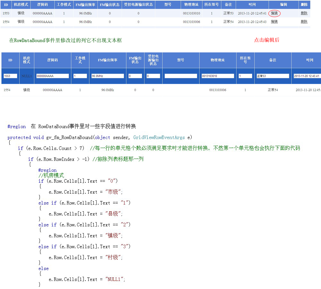The image size is (321, 289).
Task: Click the ID column header
Action: (6, 4)
